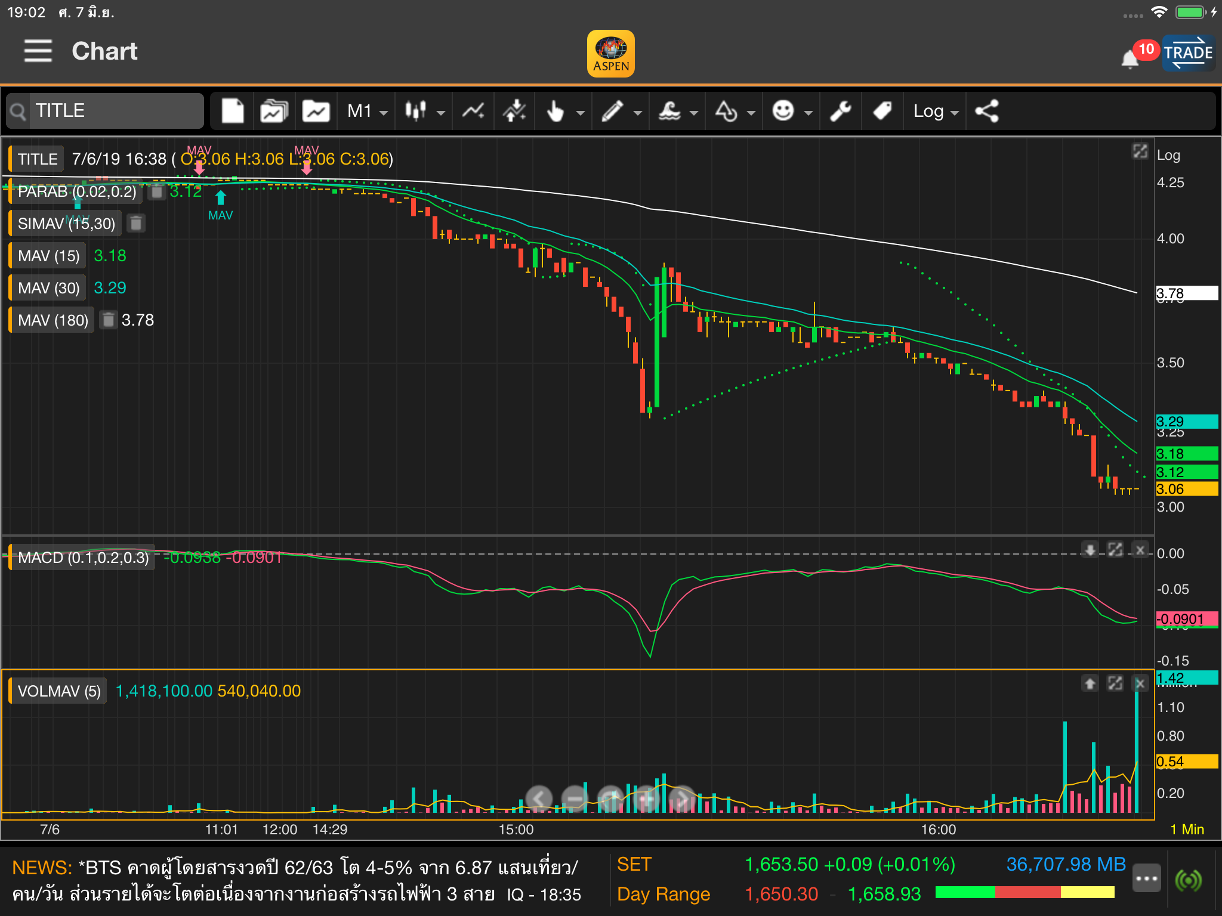Tap the 3.29 price axis marker
Screen dimensions: 1222x916
coord(1187,422)
